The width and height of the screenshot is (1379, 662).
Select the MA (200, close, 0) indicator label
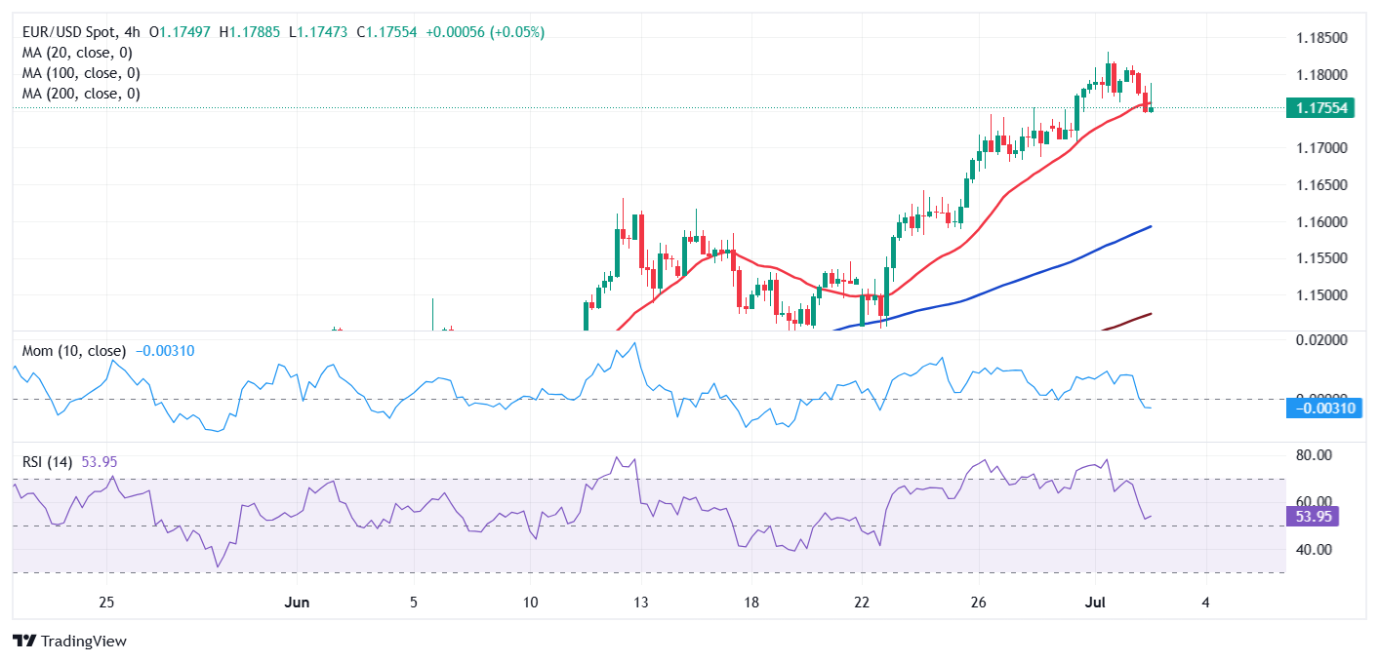pyautogui.click(x=81, y=94)
